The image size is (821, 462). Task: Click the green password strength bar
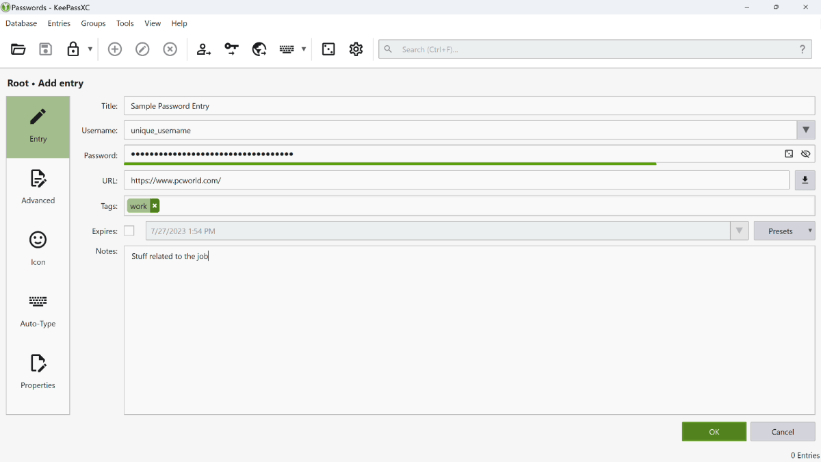(x=390, y=164)
